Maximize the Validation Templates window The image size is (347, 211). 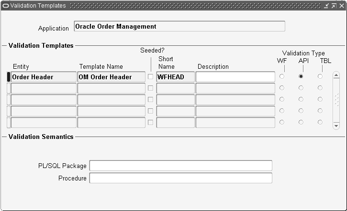pyautogui.click(x=334, y=6)
